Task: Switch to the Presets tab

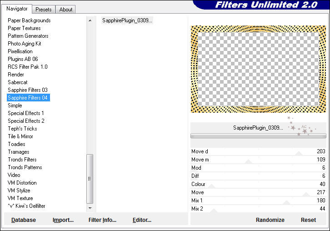Action: coord(44,9)
